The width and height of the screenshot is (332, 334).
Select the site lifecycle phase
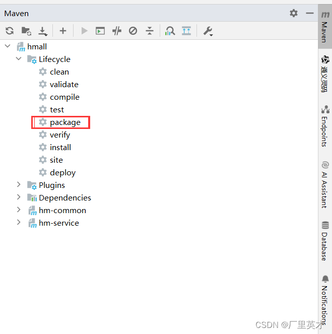coord(56,160)
